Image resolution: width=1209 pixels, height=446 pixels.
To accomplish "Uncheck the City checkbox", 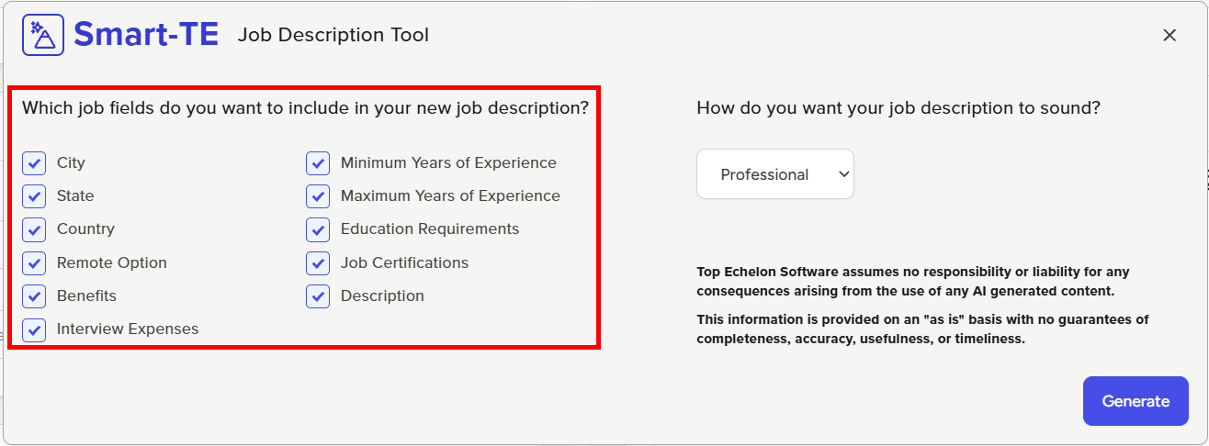I will point(34,163).
